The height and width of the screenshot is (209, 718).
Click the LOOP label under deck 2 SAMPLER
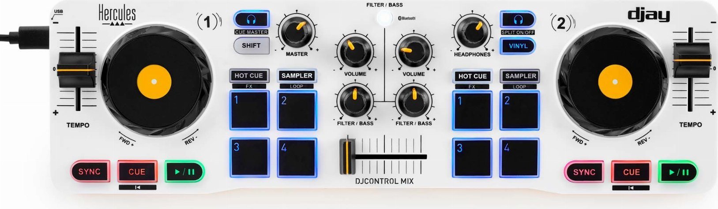coord(520,87)
